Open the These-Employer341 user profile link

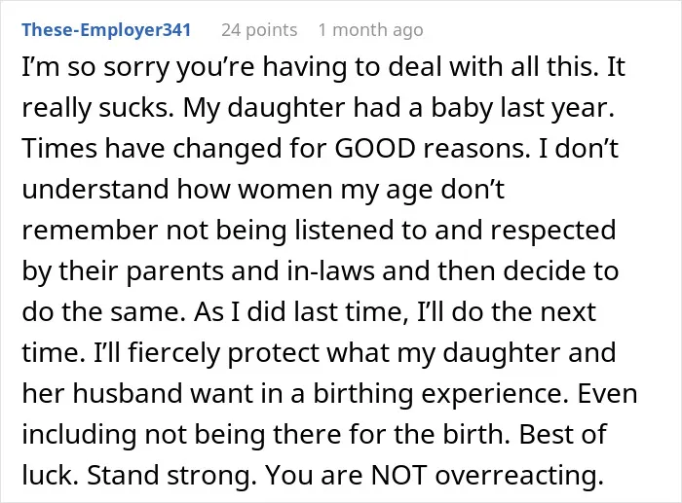[106, 30]
